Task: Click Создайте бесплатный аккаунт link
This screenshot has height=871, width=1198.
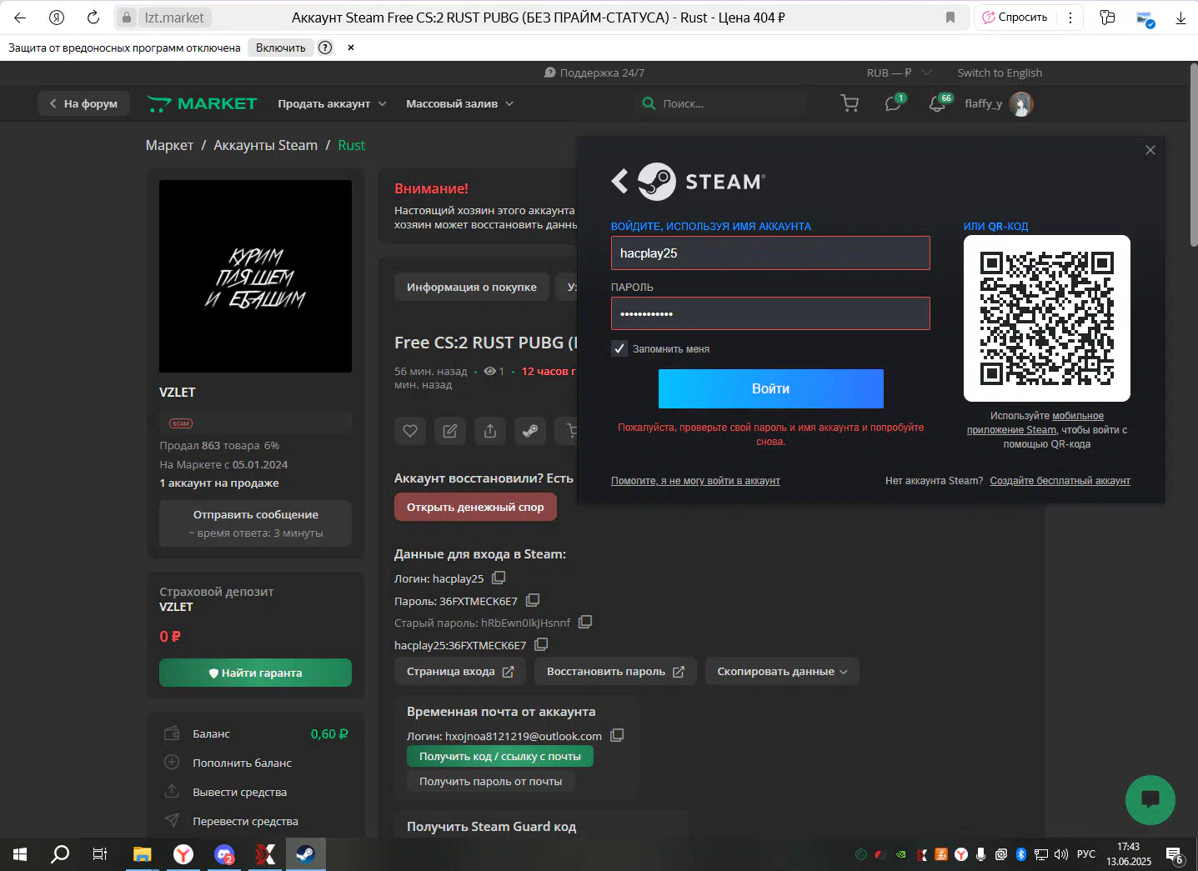Action: pos(1060,481)
